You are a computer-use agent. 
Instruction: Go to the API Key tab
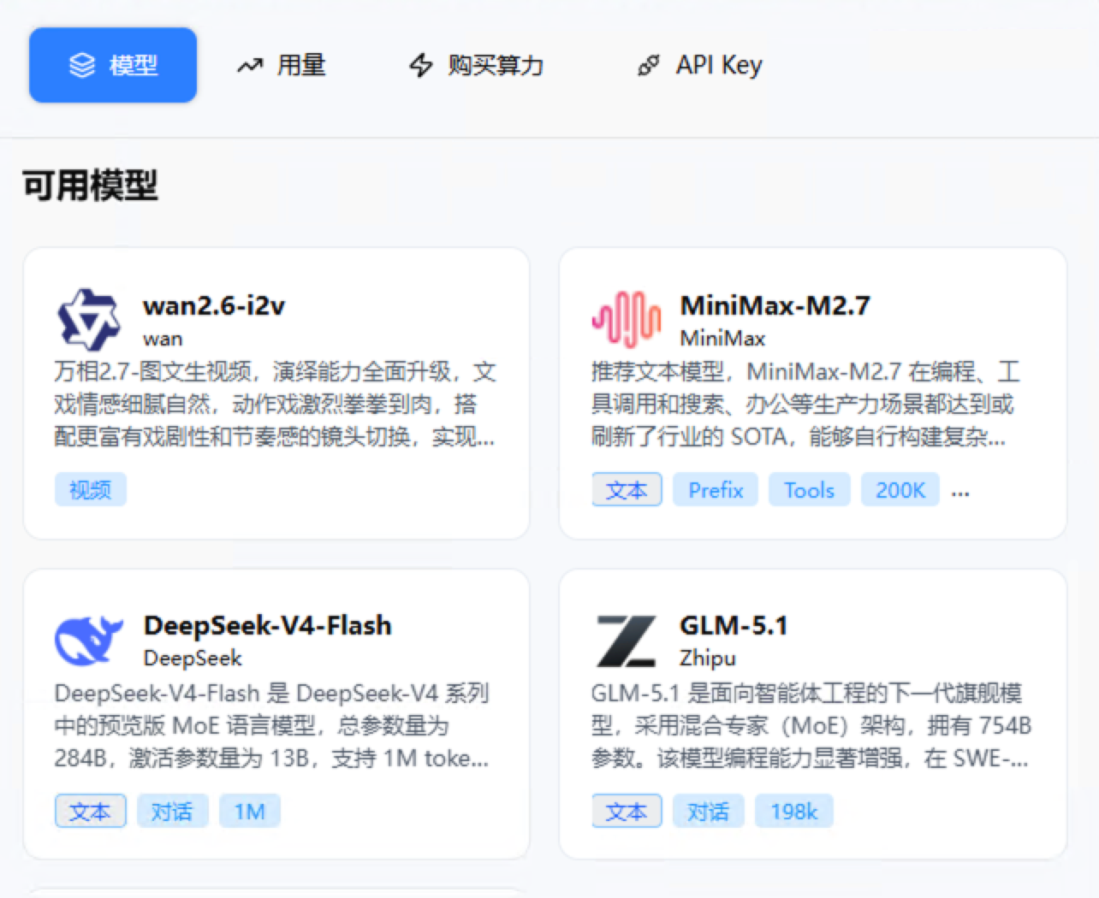tap(699, 65)
